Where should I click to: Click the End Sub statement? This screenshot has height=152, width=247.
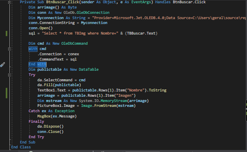pyautogui.click(x=28, y=142)
